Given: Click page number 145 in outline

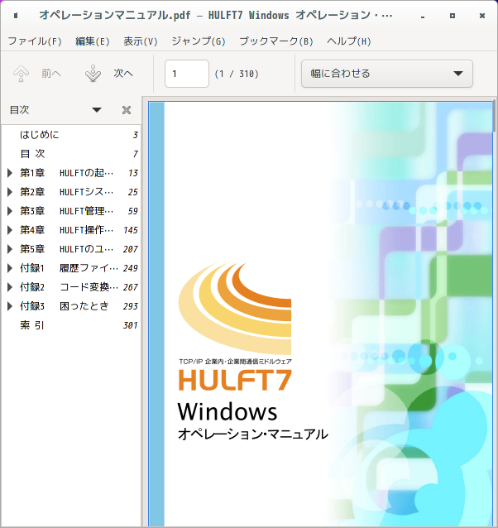Looking at the screenshot, I should coord(131,230).
